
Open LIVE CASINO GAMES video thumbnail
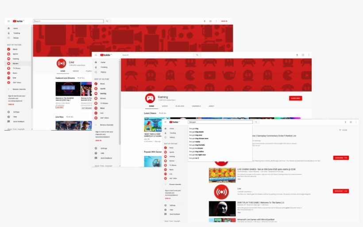[x=222, y=175]
